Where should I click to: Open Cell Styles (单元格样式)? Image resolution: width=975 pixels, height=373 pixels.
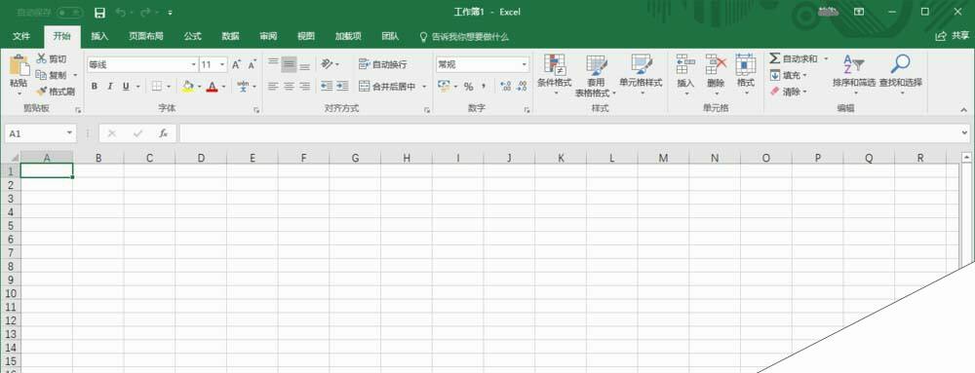(641, 74)
